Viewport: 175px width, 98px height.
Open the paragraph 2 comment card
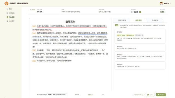140,47
